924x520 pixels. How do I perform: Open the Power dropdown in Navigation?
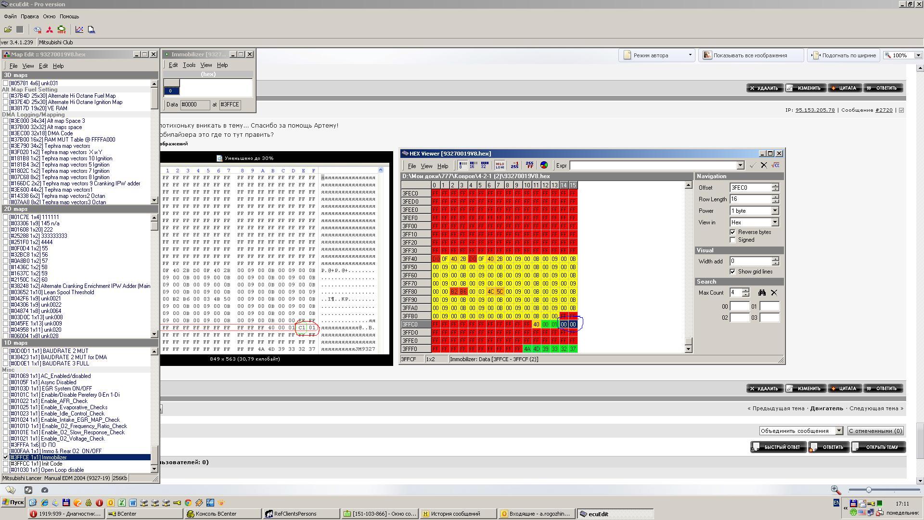click(775, 211)
